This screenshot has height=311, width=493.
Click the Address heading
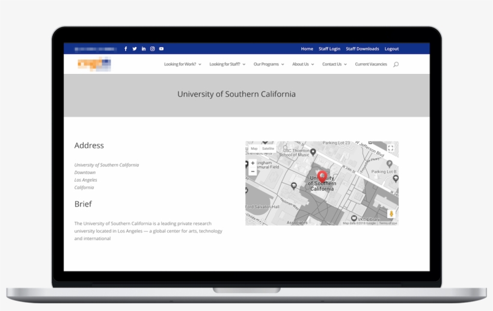click(89, 146)
